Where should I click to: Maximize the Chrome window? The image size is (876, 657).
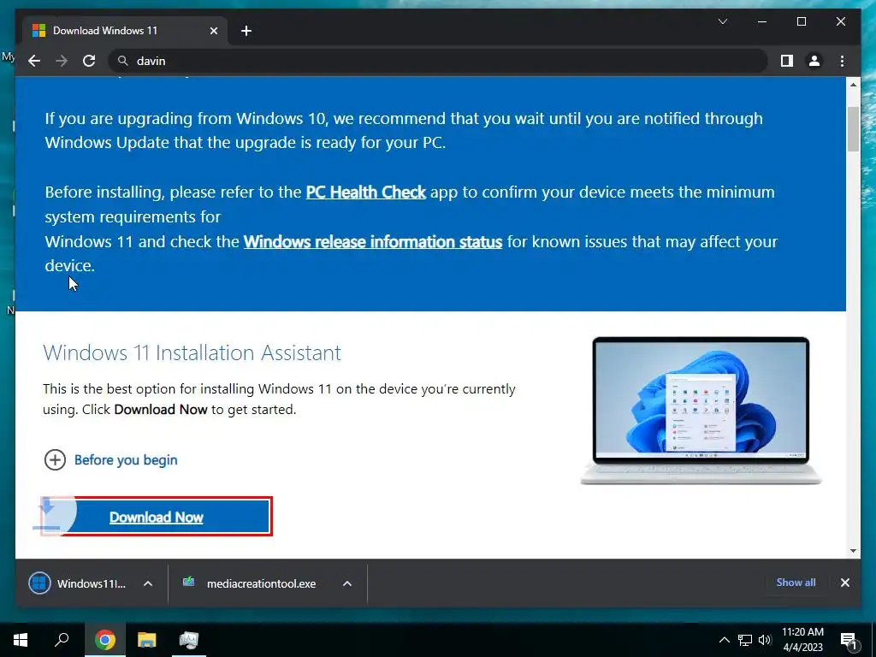click(801, 21)
